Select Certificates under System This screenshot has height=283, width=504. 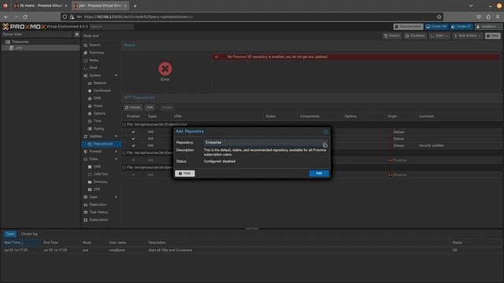(102, 91)
